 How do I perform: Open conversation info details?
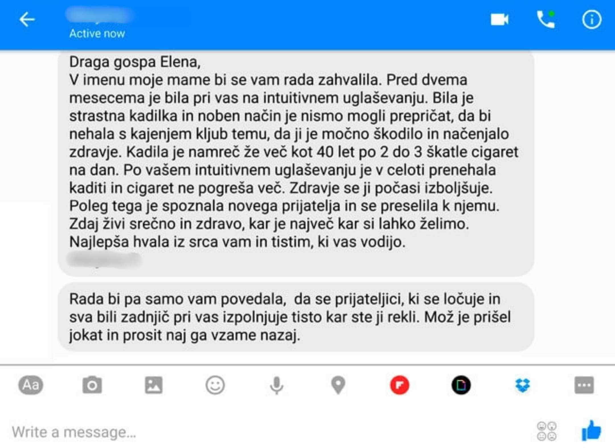pos(592,20)
